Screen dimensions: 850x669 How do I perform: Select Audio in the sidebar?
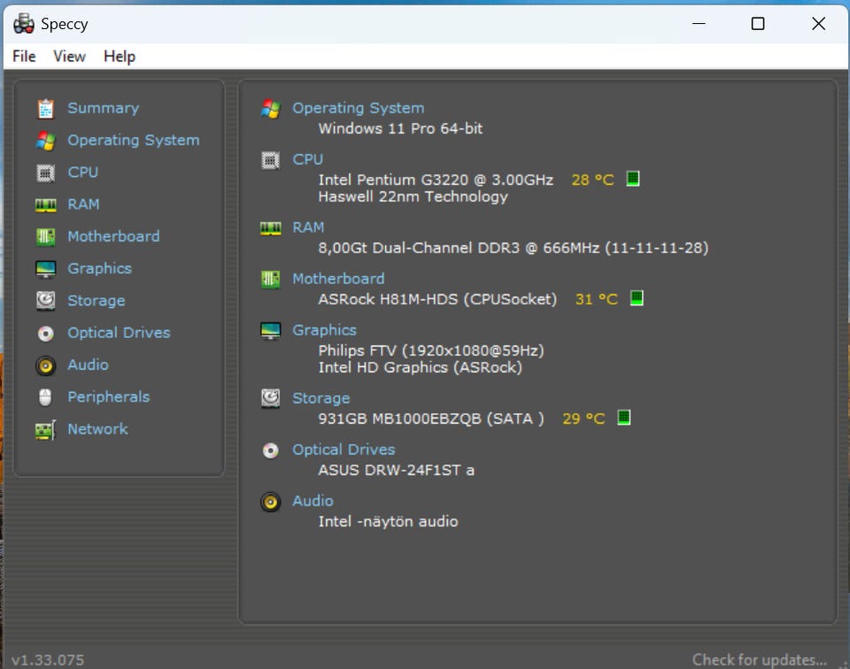[88, 365]
